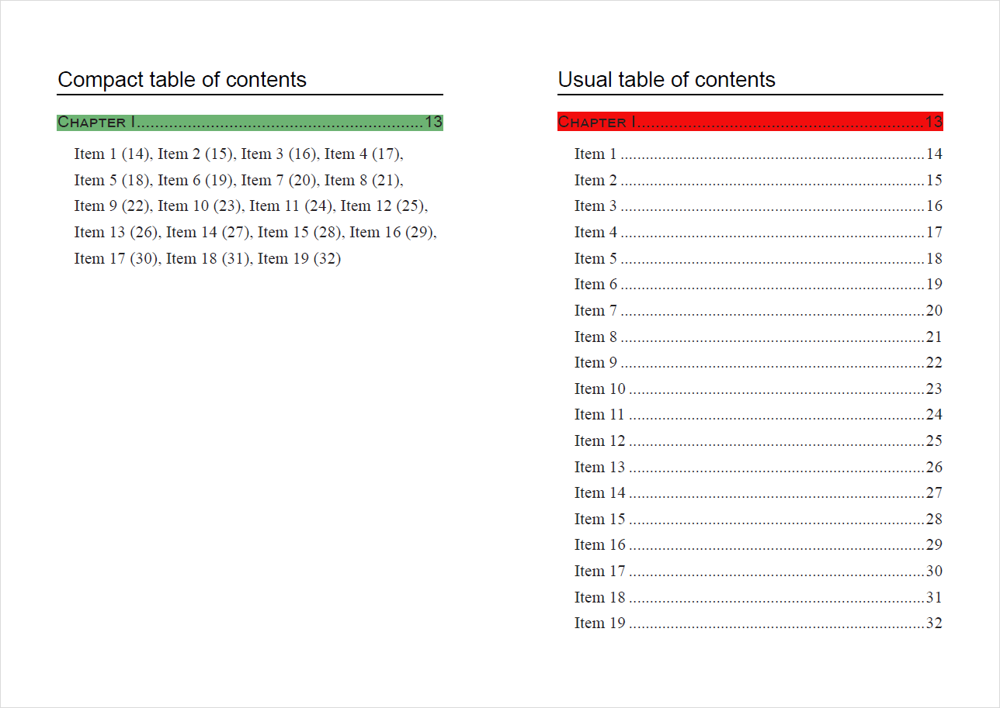Click Item 17 (30) in compact table
Viewport: 1000px width, 708px height.
(116, 258)
